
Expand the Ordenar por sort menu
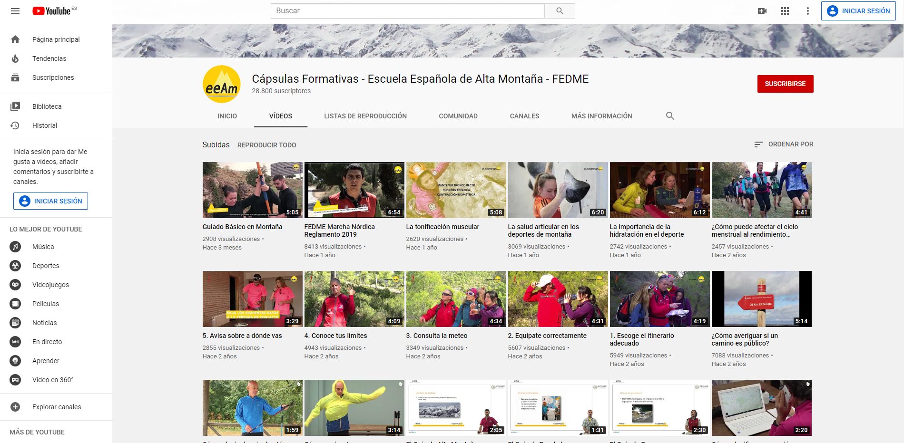coord(784,144)
